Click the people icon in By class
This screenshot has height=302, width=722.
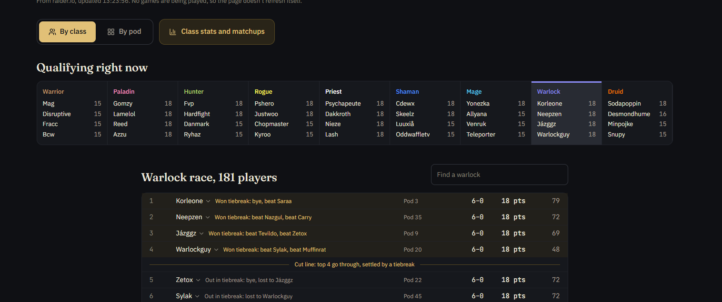(x=52, y=32)
